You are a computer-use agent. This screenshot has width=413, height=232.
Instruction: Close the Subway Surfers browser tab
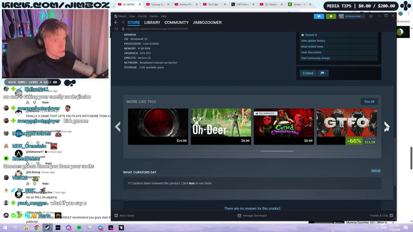coord(168,5)
